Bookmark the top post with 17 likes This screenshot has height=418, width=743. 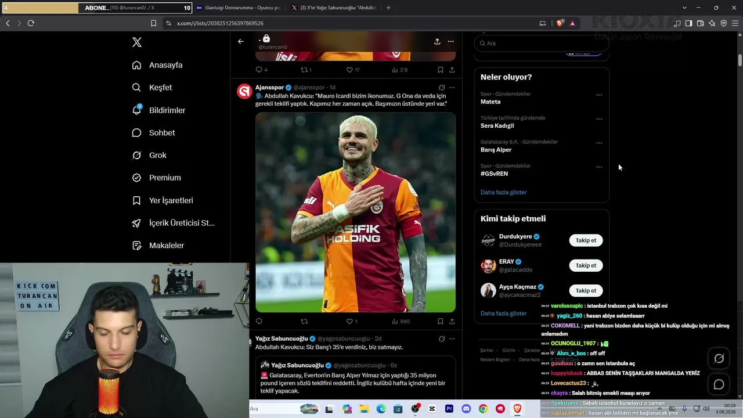(441, 70)
